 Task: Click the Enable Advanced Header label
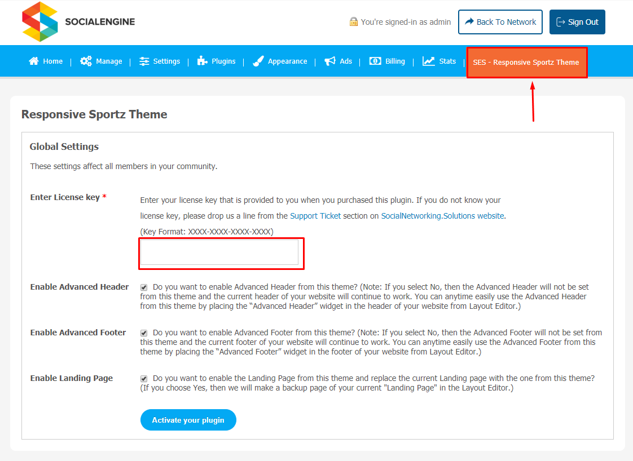pos(80,287)
